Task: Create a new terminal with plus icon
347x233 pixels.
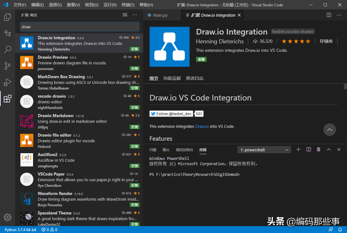Action: [298, 149]
